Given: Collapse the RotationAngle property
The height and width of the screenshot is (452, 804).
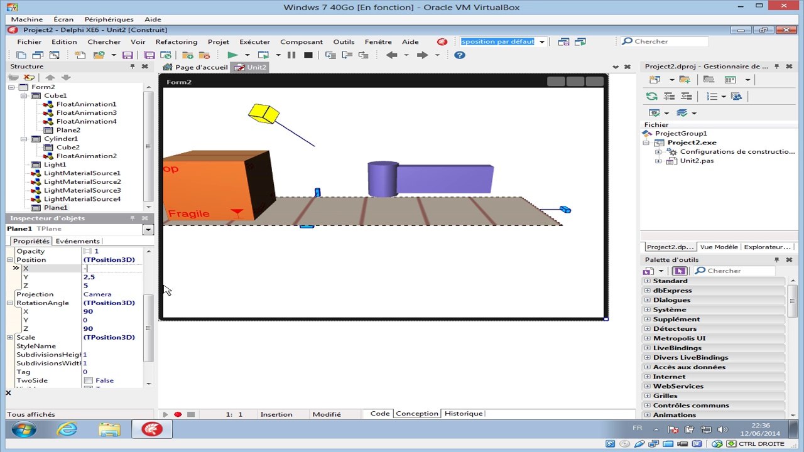Looking at the screenshot, I should (x=10, y=303).
